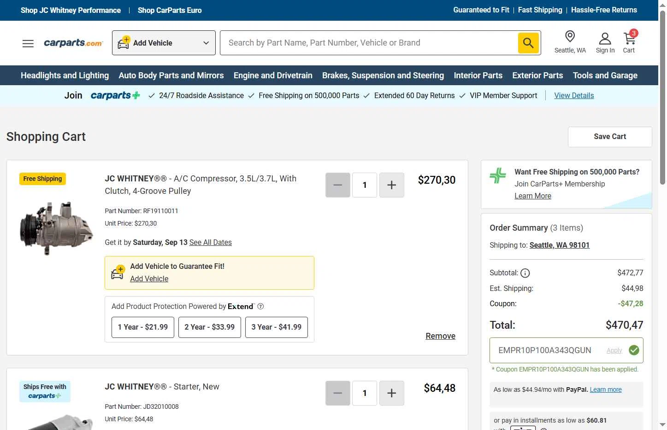
Task: Click the green coupon applied checkmark
Action: [634, 350]
